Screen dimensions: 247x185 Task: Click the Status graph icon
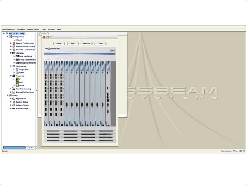point(10,95)
